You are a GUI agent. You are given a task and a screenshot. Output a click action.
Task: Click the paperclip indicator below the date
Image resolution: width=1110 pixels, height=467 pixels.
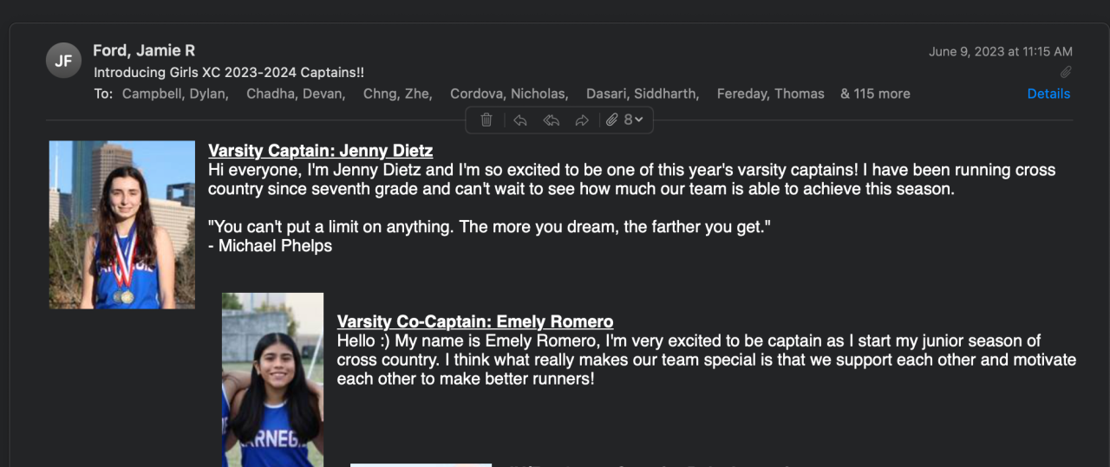(1066, 72)
